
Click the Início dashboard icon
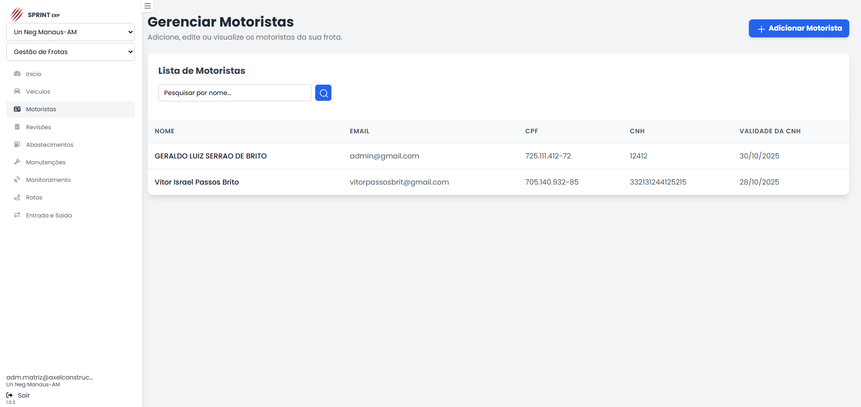17,74
